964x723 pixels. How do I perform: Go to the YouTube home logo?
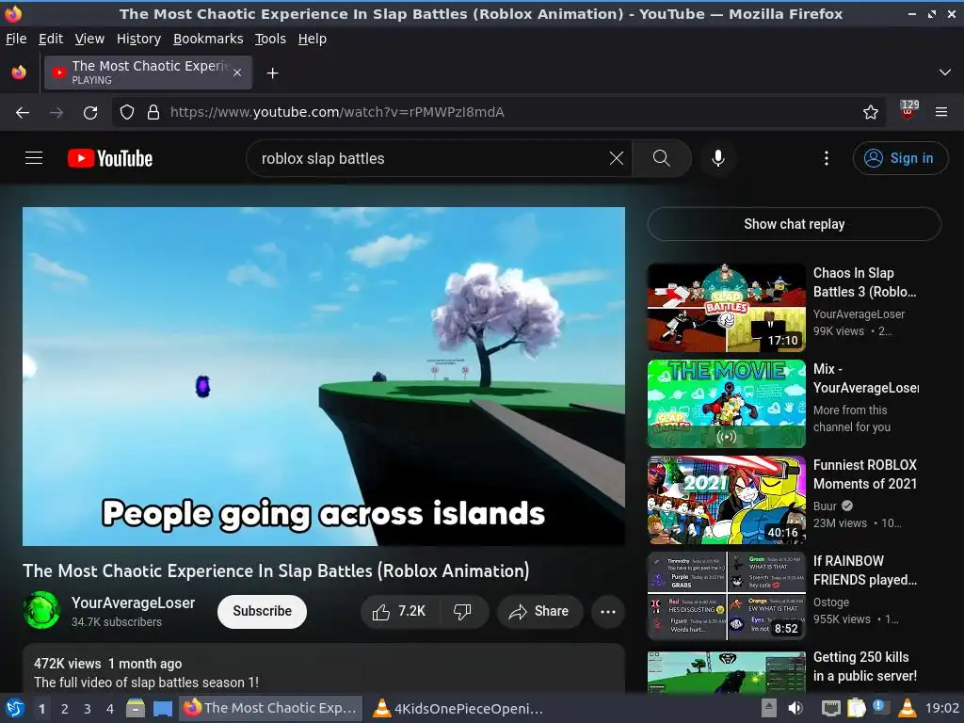click(x=110, y=158)
